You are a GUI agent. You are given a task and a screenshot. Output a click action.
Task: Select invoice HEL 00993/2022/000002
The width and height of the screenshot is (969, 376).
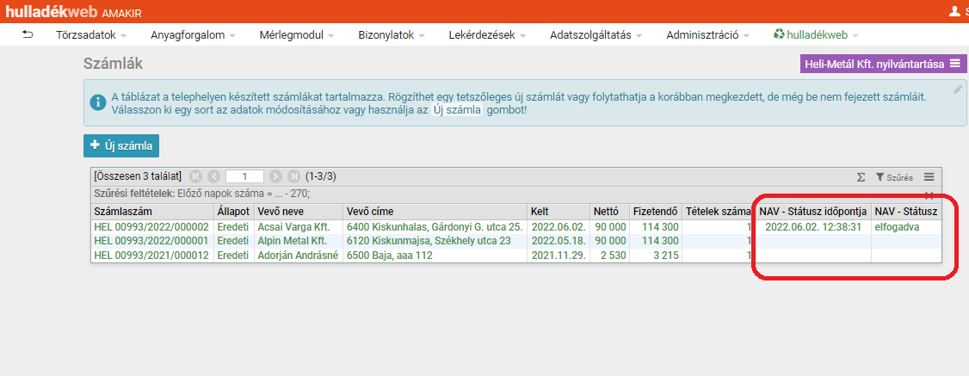tap(151, 226)
